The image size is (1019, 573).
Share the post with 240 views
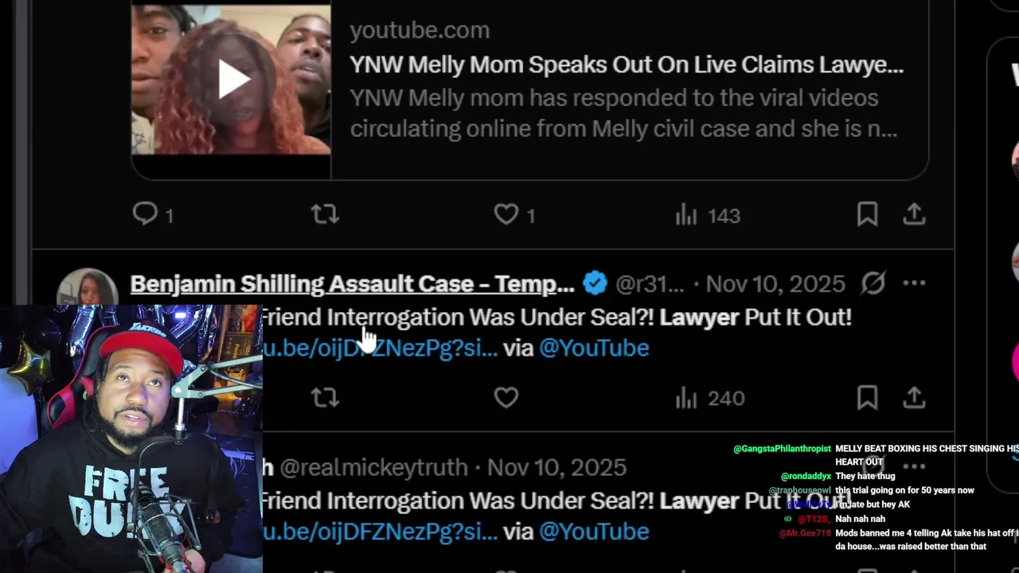(914, 397)
